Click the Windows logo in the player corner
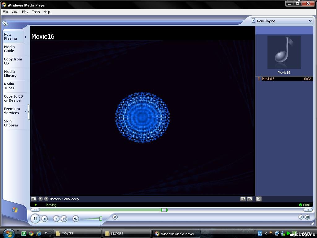317x238 pixels. 15,210
